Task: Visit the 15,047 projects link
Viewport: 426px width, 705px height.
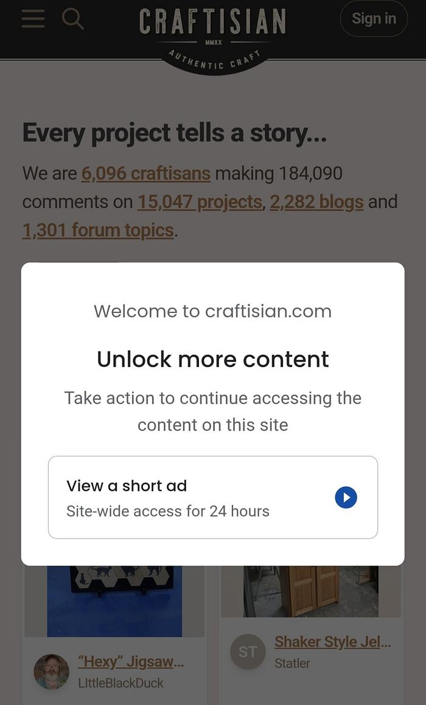Action: (x=200, y=202)
